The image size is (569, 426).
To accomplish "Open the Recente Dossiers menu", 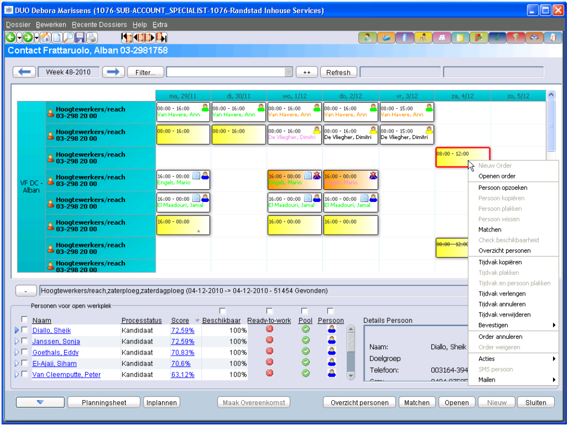I will coord(100,25).
